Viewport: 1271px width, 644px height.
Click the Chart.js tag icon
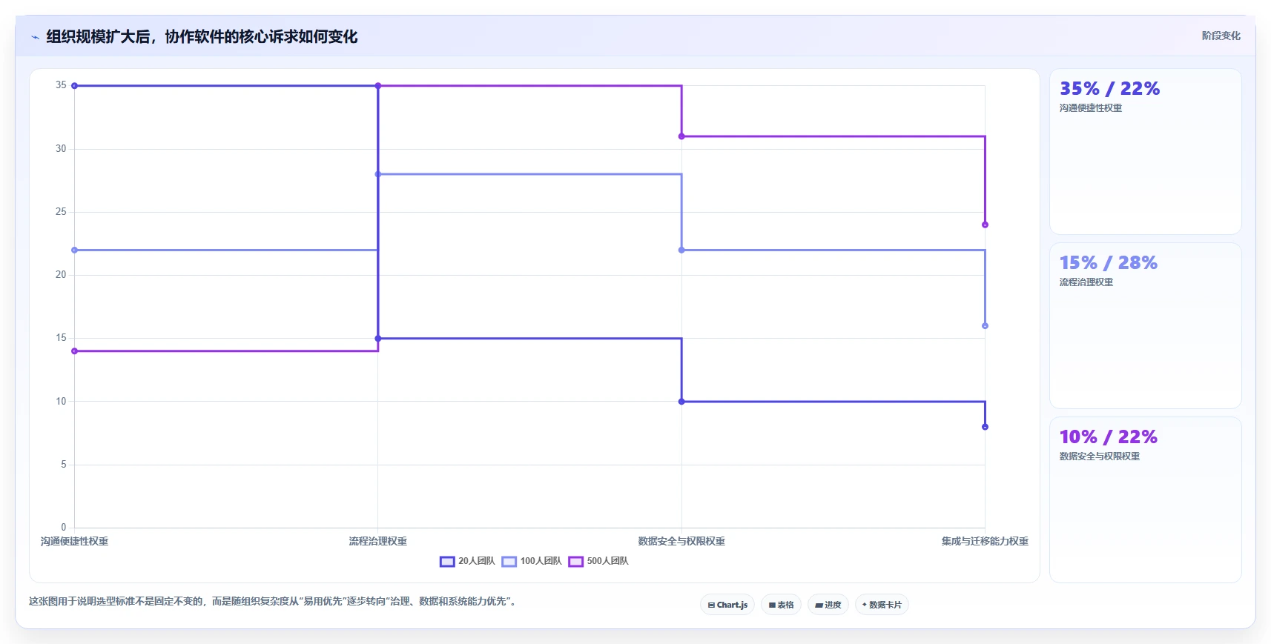711,605
